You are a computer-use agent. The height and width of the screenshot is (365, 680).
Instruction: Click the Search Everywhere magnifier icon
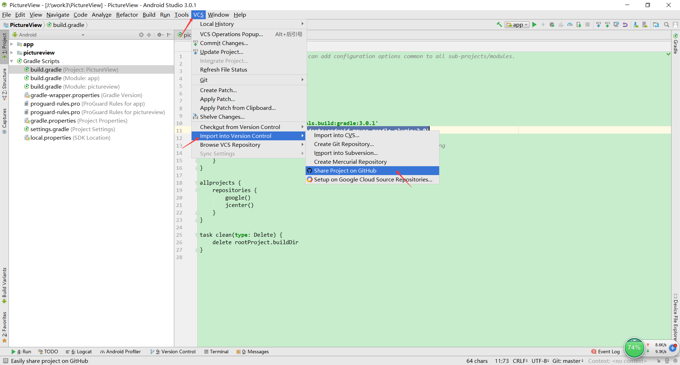pos(667,24)
